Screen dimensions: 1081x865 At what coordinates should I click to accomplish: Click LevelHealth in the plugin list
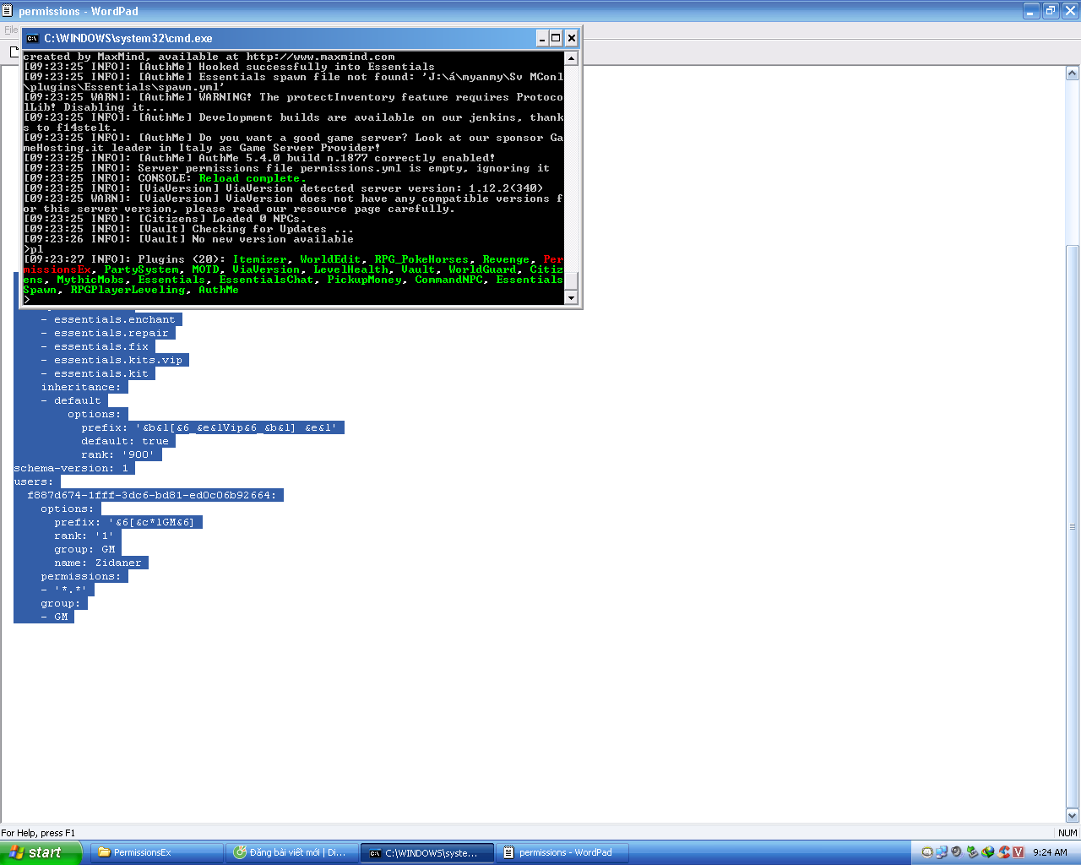(x=350, y=269)
